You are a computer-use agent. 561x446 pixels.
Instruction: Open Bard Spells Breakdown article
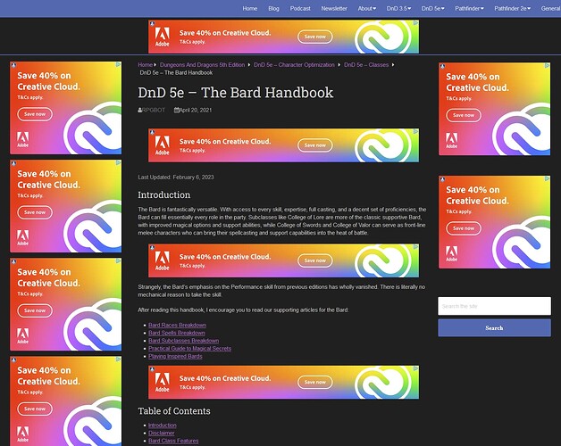pyautogui.click(x=177, y=333)
